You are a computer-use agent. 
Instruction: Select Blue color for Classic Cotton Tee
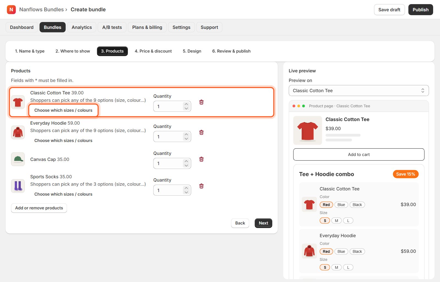tap(341, 205)
